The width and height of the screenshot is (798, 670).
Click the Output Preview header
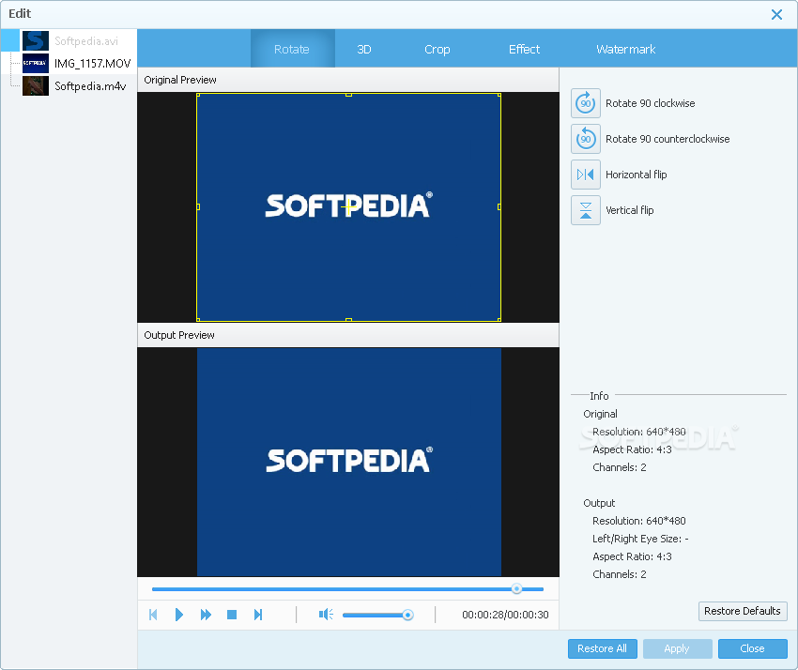pos(348,335)
